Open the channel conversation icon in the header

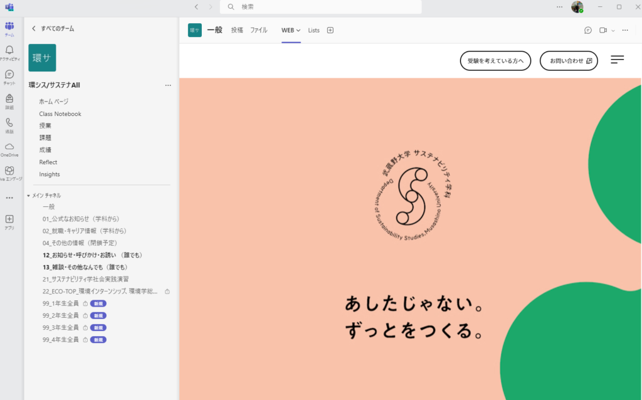(x=588, y=30)
